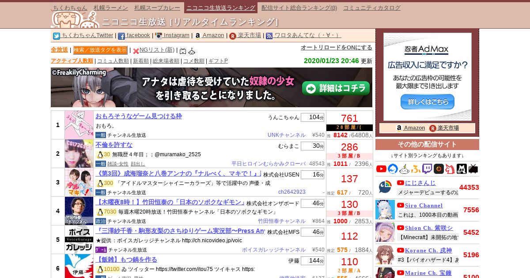The image size is (530, 278).
Task: Click the 楽天市場 R icon in the top links bar
Action: coord(233,36)
